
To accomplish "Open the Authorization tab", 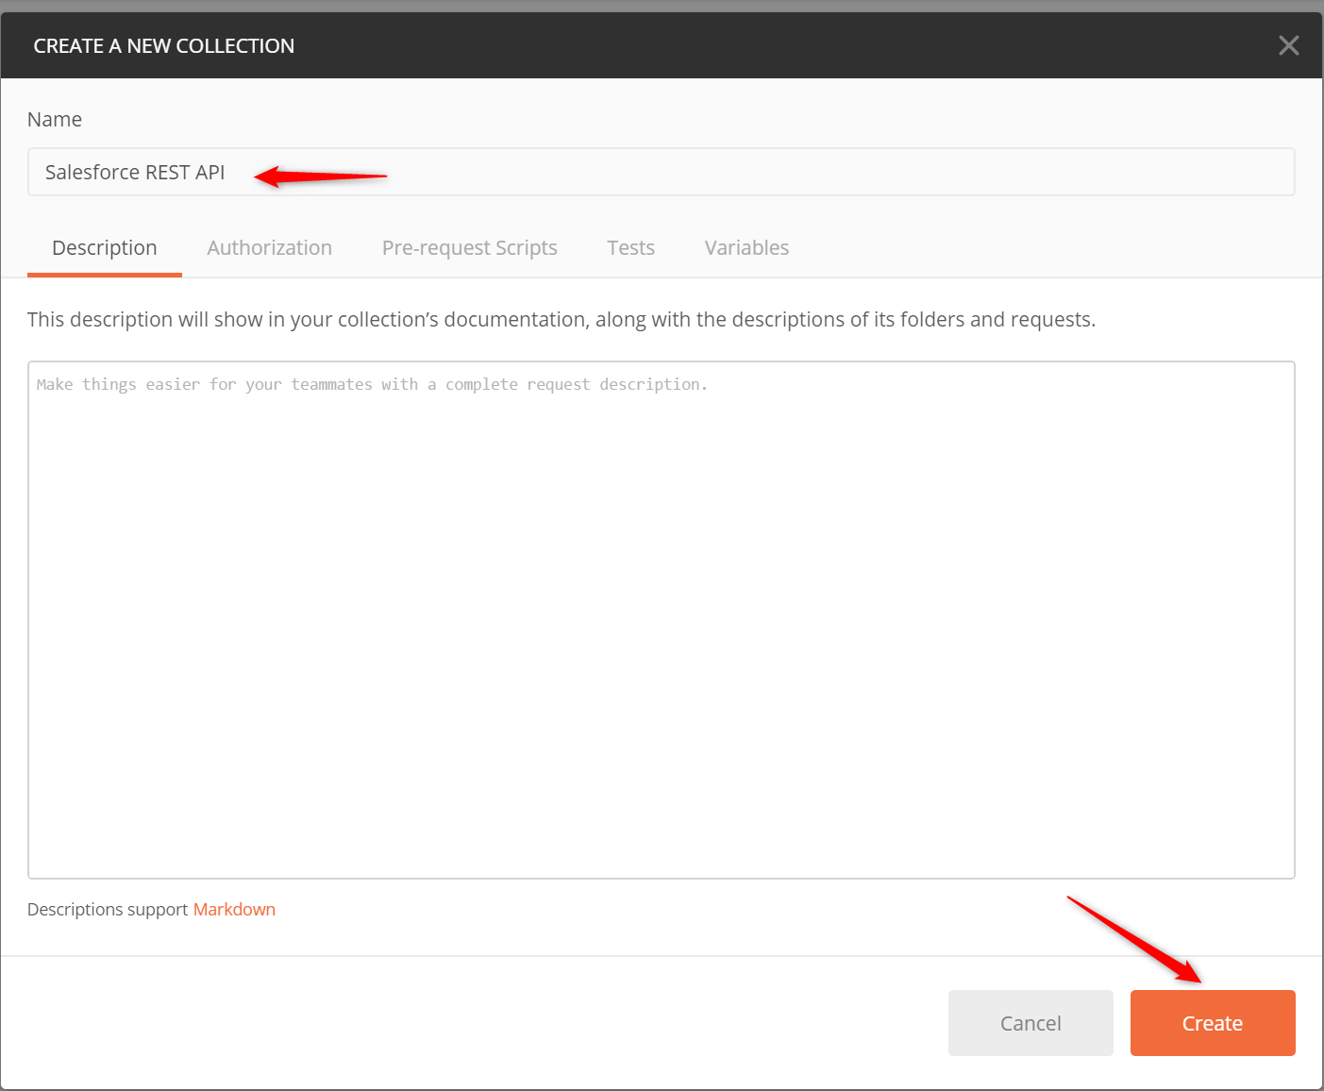I will (269, 248).
